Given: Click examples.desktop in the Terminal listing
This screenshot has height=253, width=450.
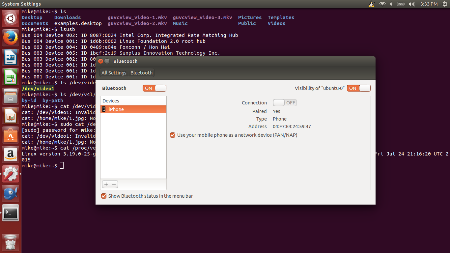Looking at the screenshot, I should pyautogui.click(x=78, y=23).
